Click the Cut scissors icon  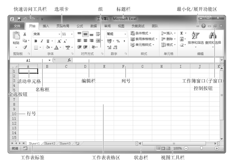point(25,34)
